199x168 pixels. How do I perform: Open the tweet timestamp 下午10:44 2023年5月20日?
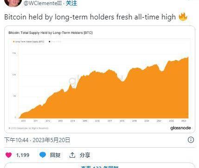(37, 140)
